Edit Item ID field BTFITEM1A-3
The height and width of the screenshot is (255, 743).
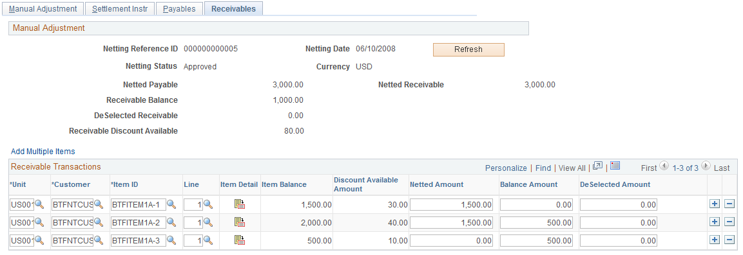click(138, 240)
